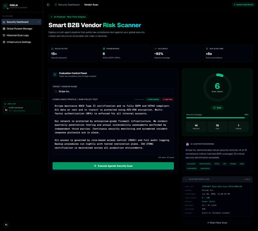
Task: Click the Safe status pill
Action: click(x=217, y=108)
